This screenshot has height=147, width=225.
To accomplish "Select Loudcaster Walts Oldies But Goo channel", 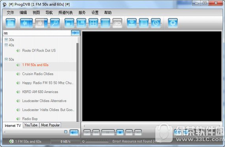I will [48, 110].
